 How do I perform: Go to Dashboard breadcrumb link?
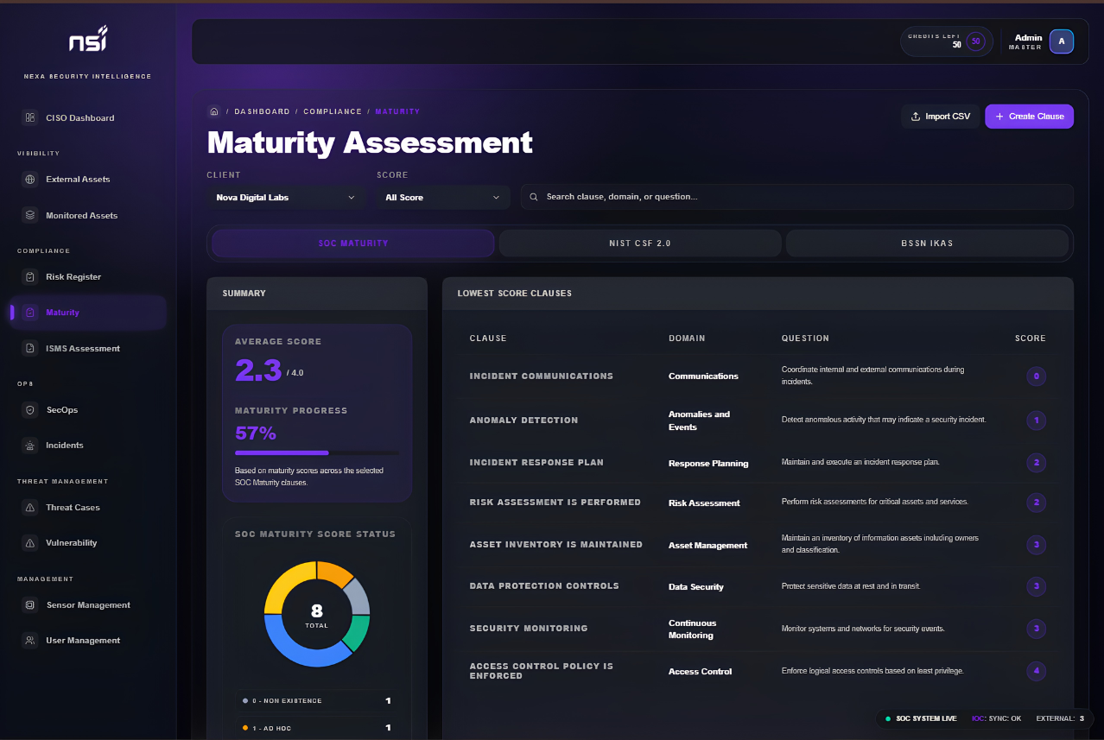pyautogui.click(x=262, y=111)
